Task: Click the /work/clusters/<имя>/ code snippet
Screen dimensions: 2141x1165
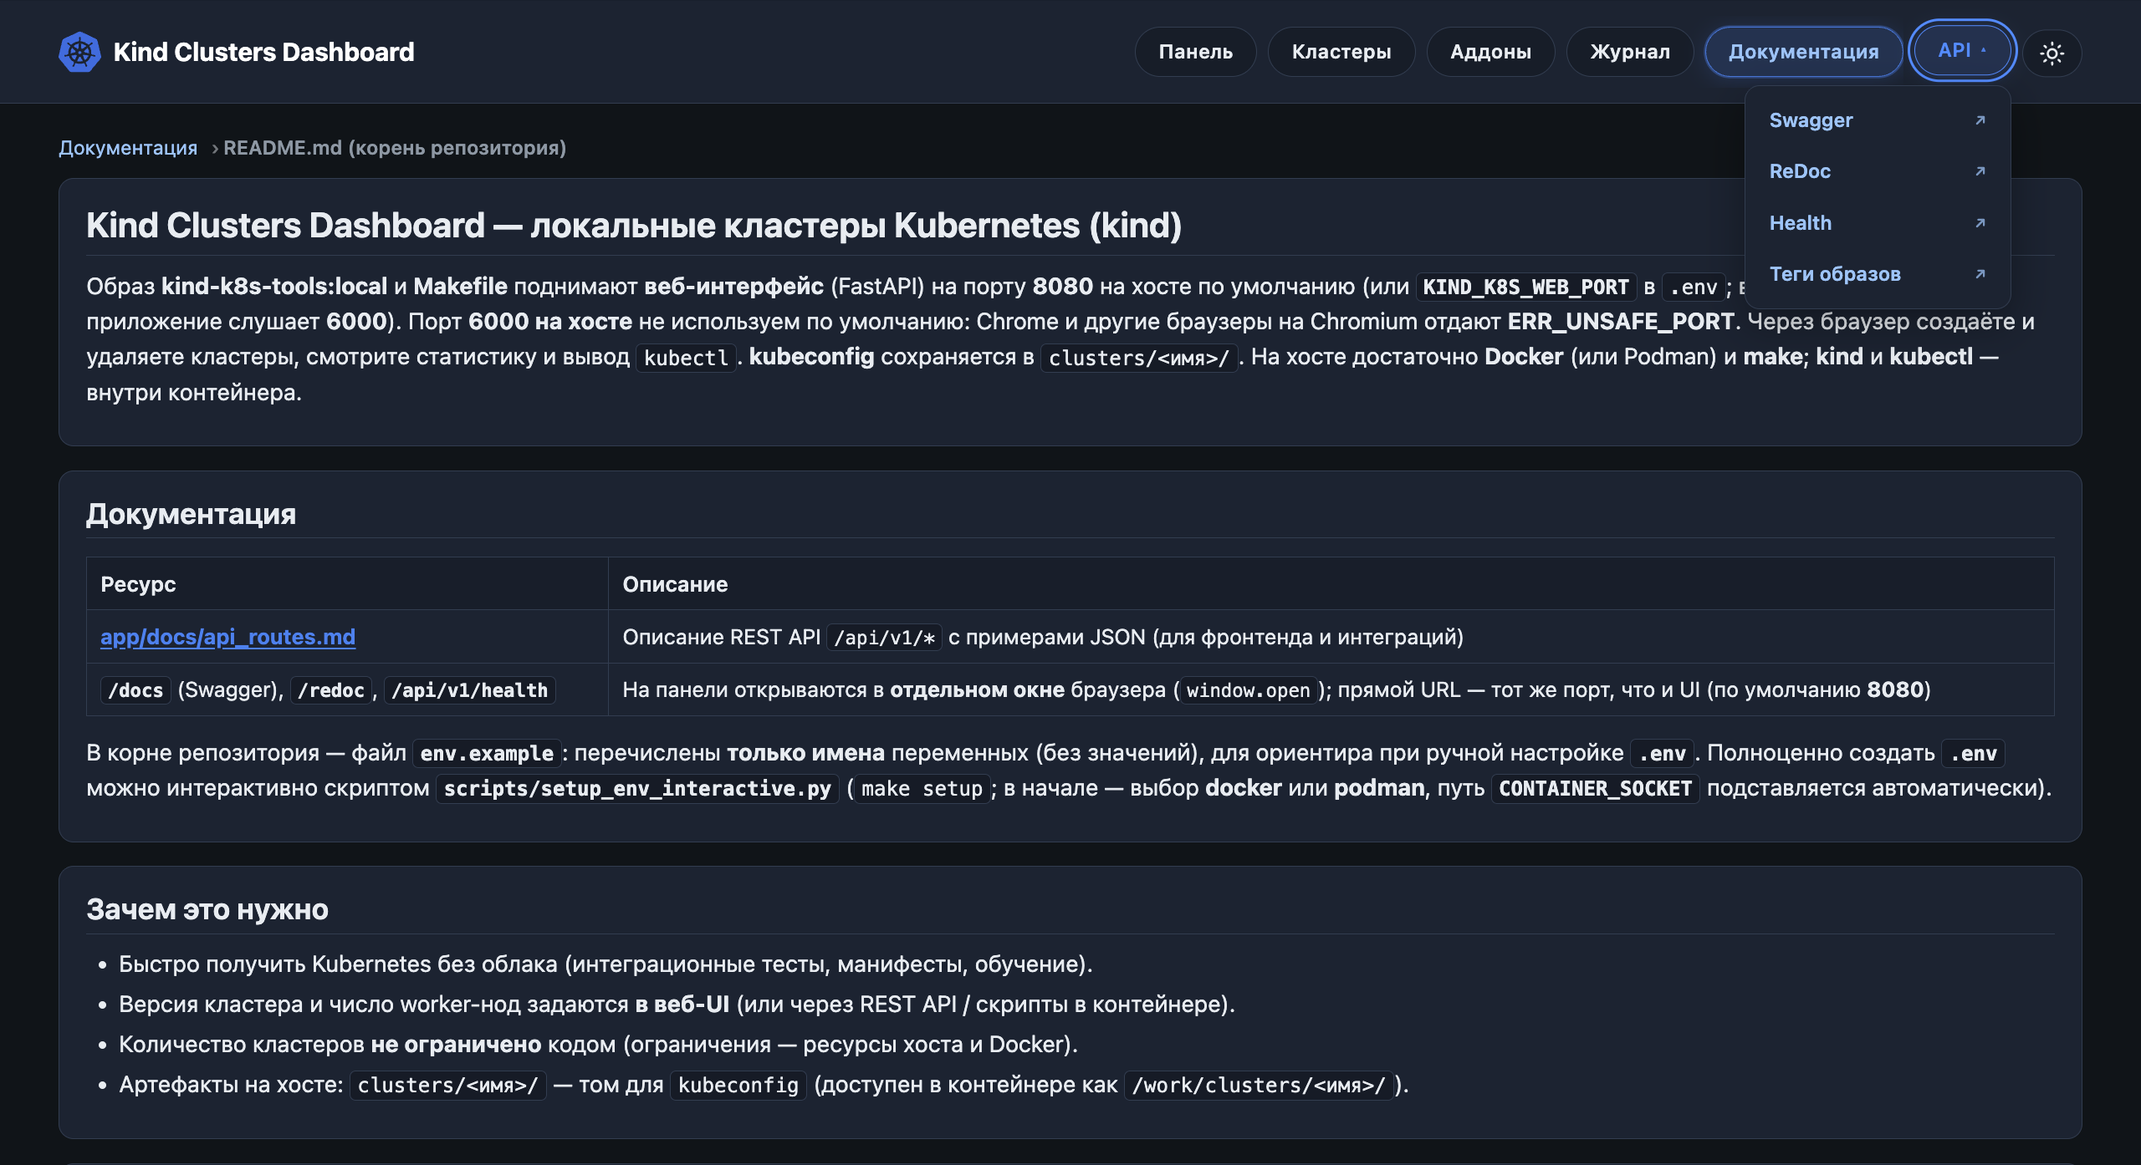Action: pyautogui.click(x=1259, y=1086)
